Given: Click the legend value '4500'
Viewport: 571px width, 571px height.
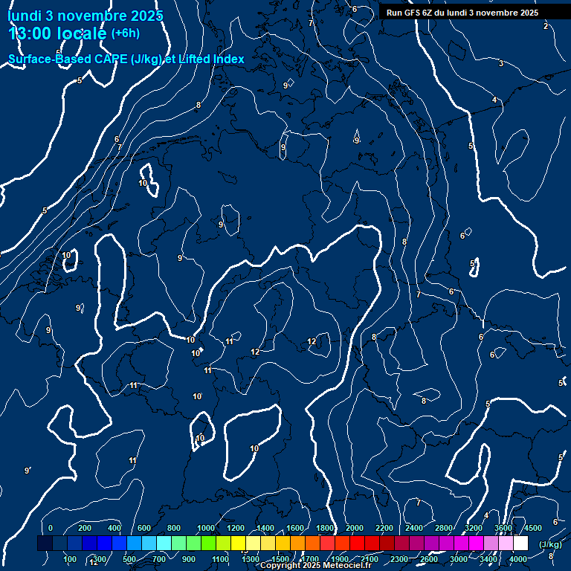Looking at the screenshot, I should pyautogui.click(x=533, y=528).
